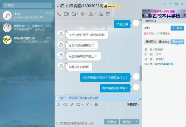Click the send file folder icon
Screen dimensions: 186x127
coord(74,14)
